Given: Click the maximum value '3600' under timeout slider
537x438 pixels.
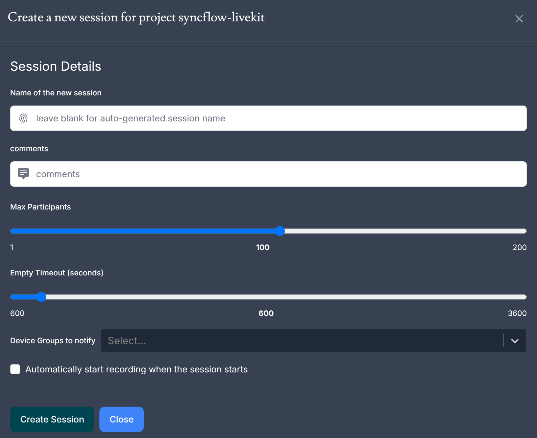Looking at the screenshot, I should (517, 313).
